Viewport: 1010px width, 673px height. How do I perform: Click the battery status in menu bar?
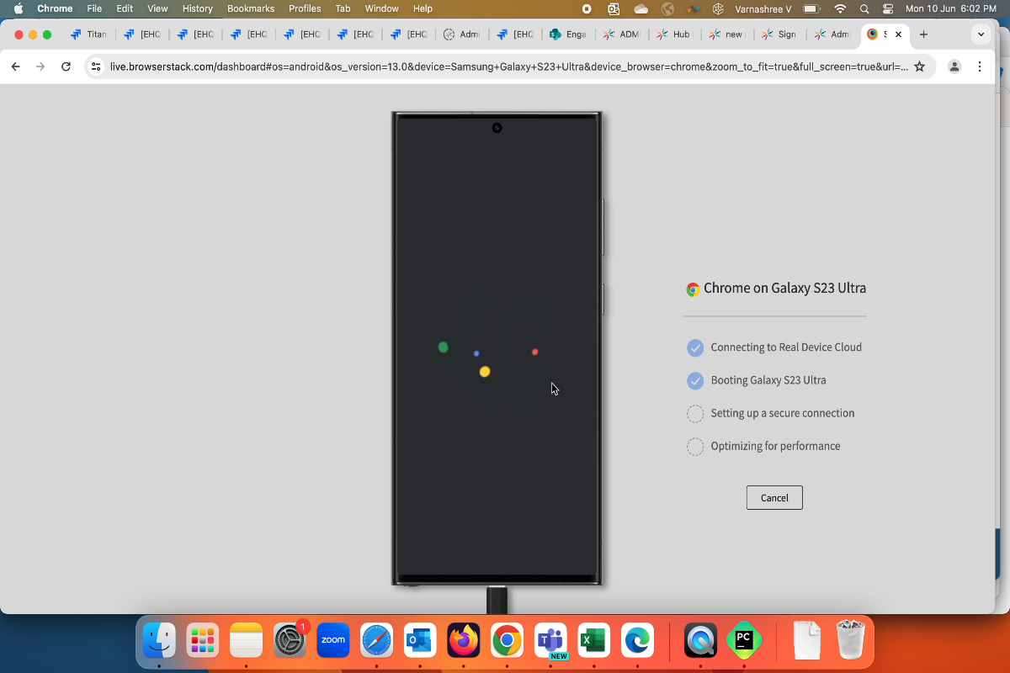pos(811,8)
